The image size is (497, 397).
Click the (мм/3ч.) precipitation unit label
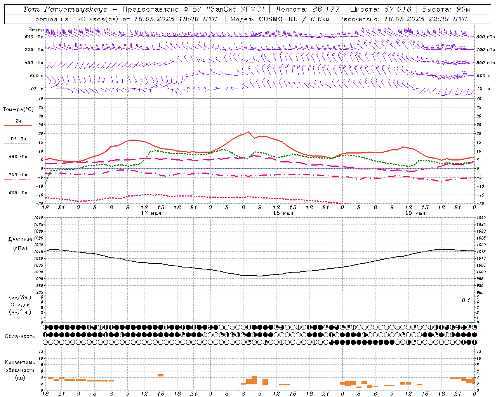coord(20,297)
